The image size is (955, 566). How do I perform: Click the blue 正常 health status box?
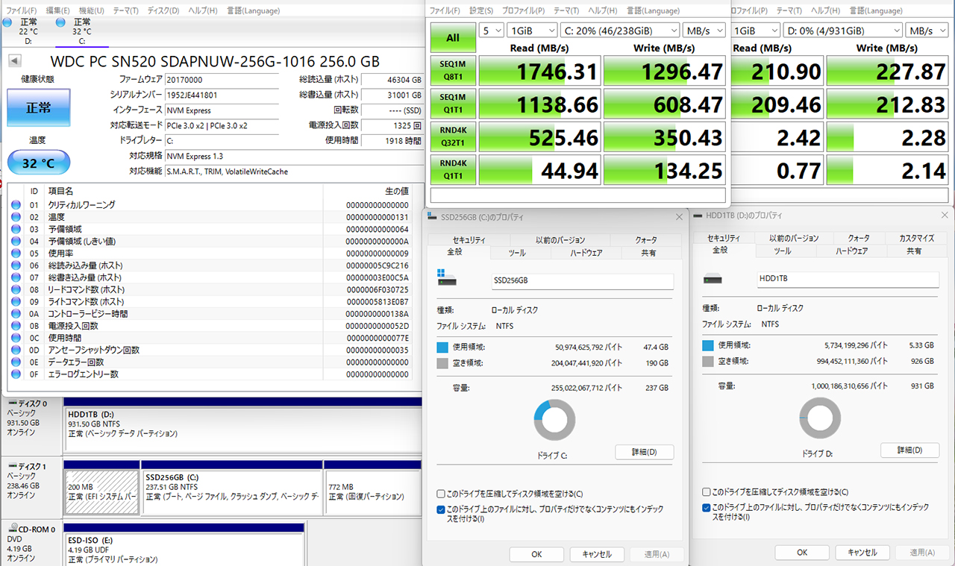(x=39, y=108)
